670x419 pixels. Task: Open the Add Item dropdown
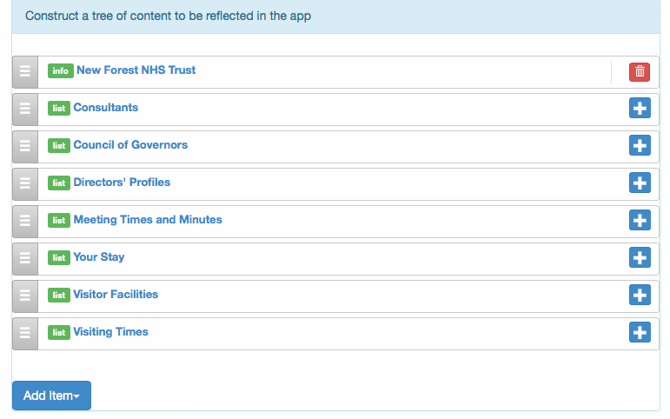coord(51,396)
